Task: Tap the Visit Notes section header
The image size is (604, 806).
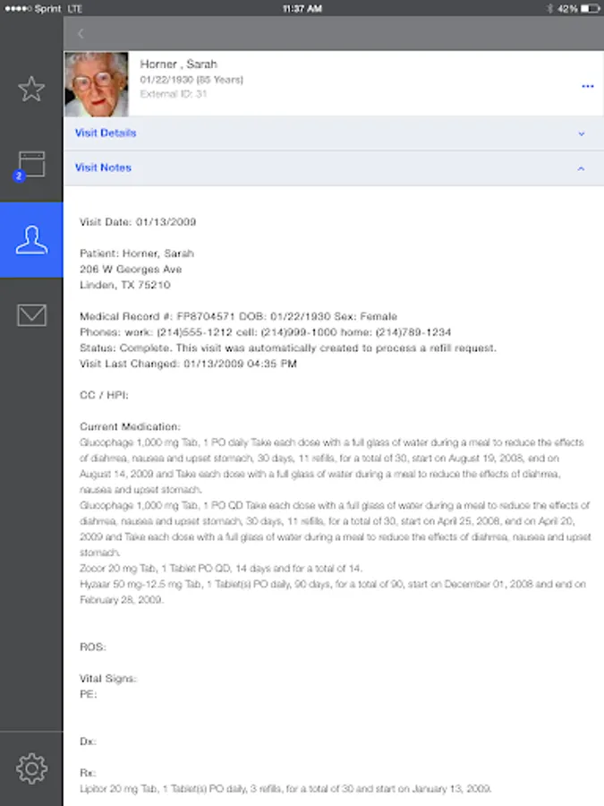Action: (334, 168)
